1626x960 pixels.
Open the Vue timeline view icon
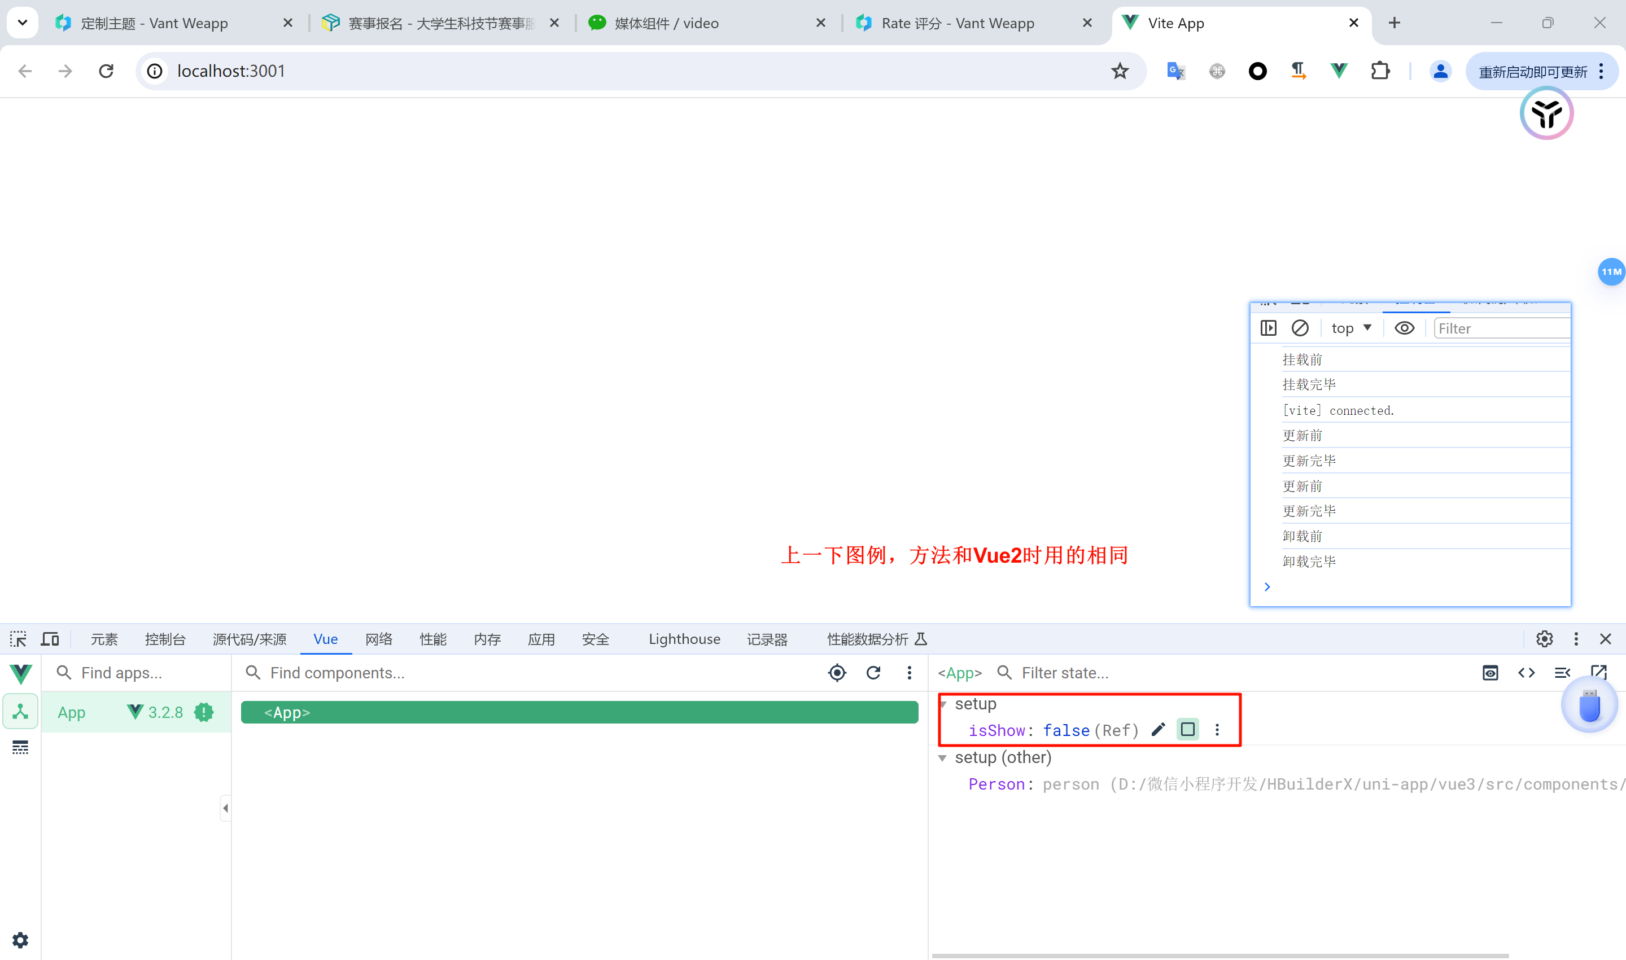[x=20, y=748]
